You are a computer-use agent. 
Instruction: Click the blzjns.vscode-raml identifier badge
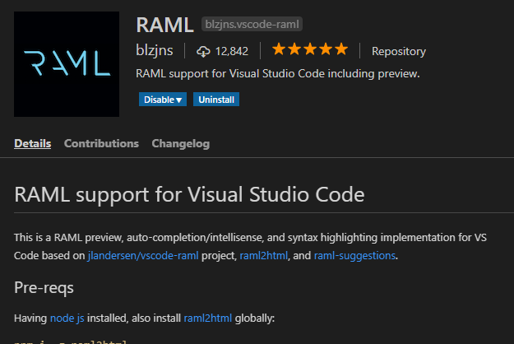252,24
